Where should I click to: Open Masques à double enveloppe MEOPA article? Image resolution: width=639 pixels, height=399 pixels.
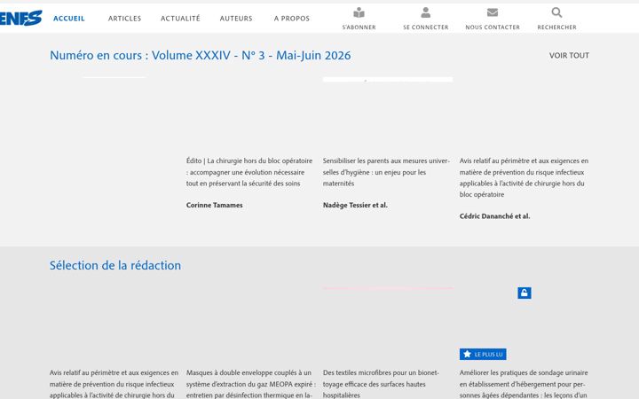(x=251, y=384)
